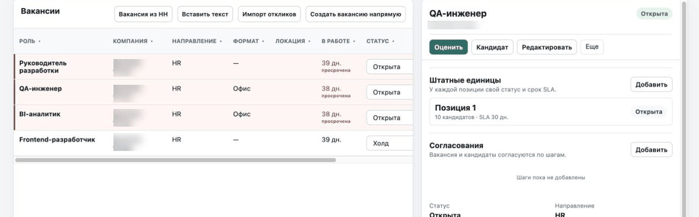
Task: Click Создать вакансию напрямую button
Action: 356,14
